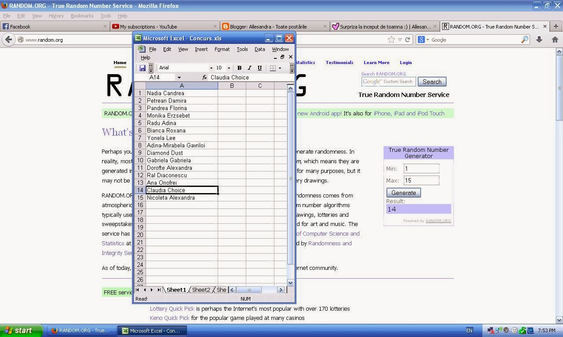Expand Formatting toolbar options after Borders

[292, 68]
